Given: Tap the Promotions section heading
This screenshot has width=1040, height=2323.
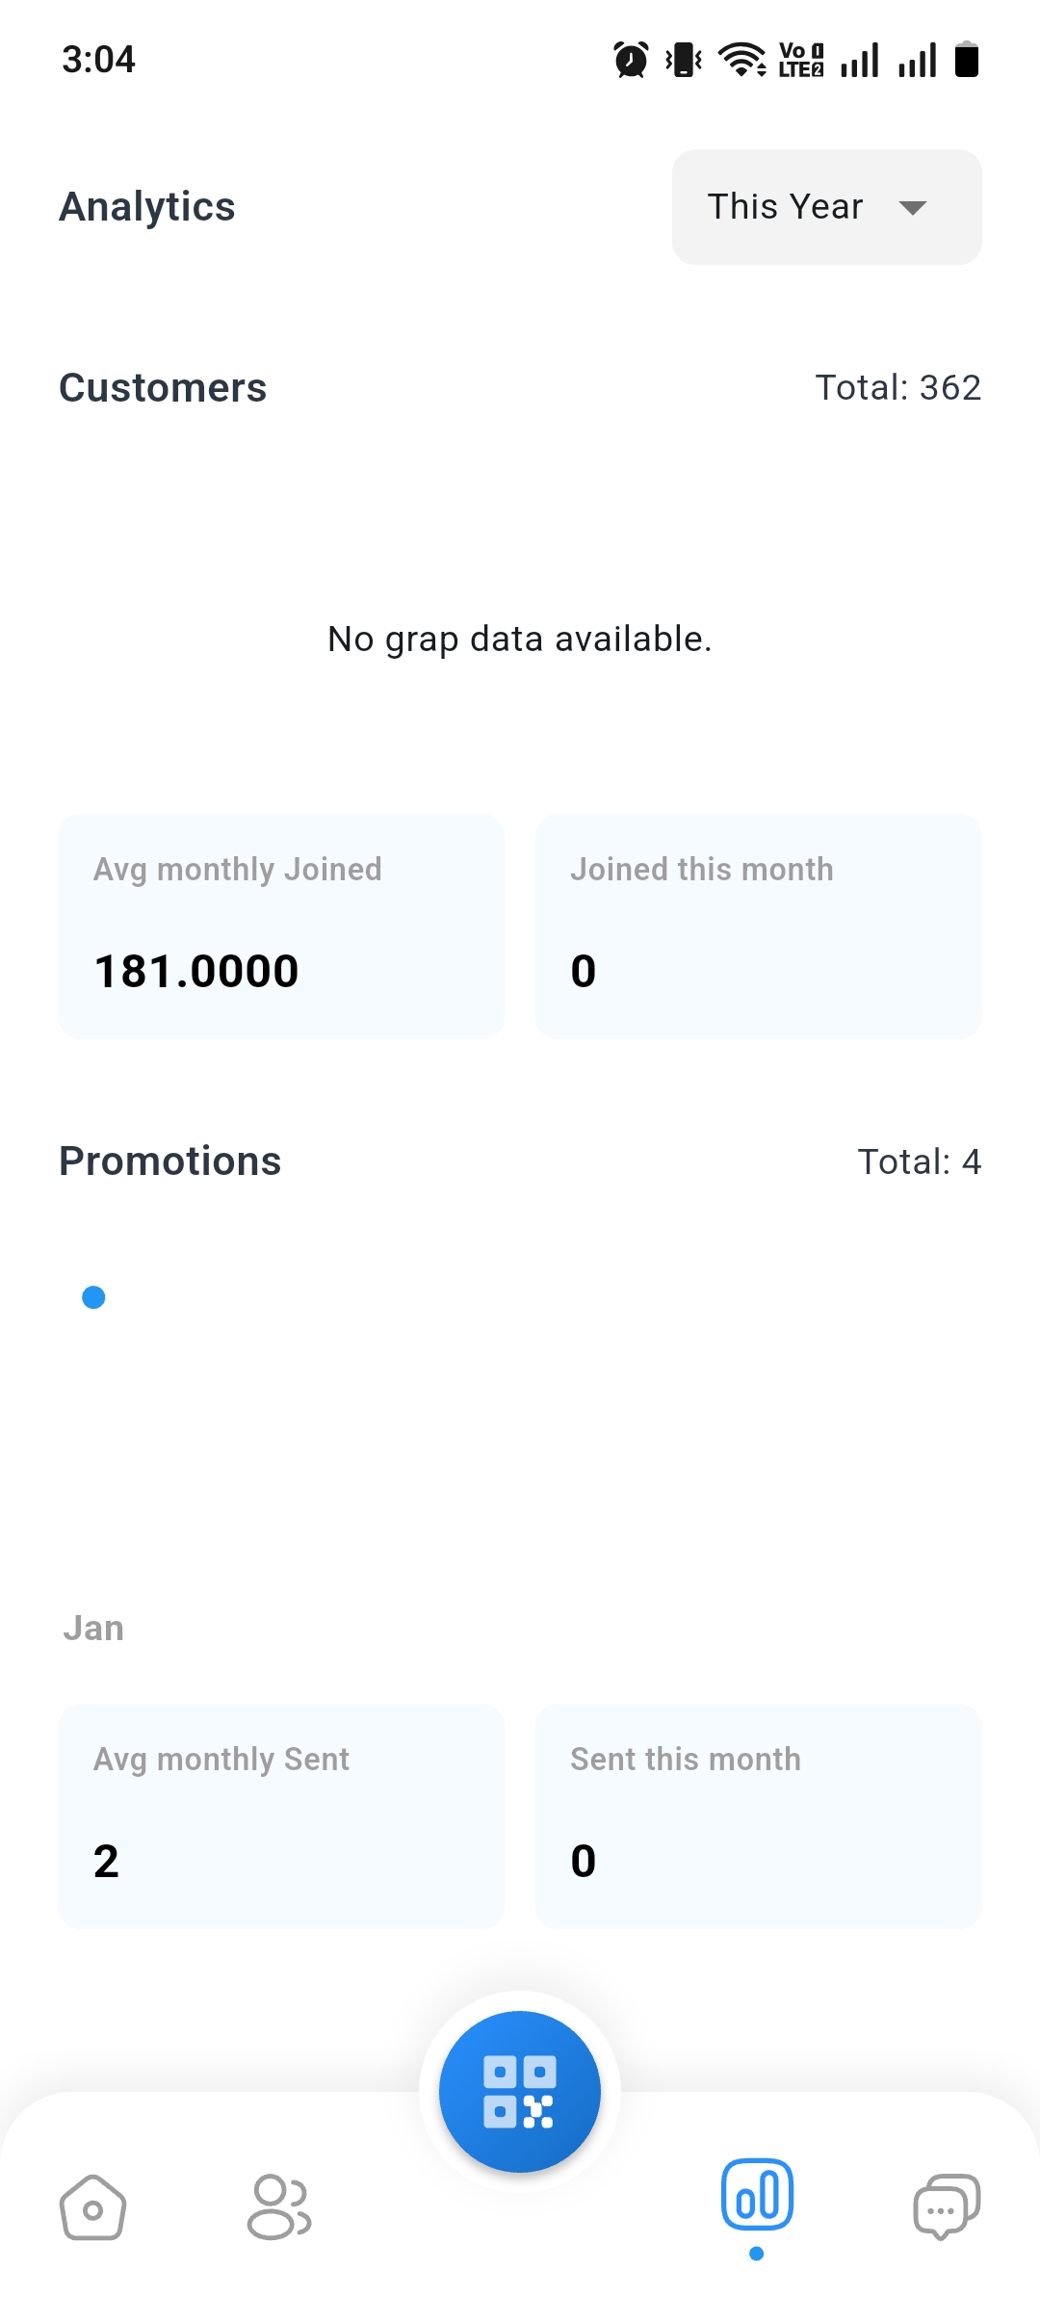Looking at the screenshot, I should 170,1161.
